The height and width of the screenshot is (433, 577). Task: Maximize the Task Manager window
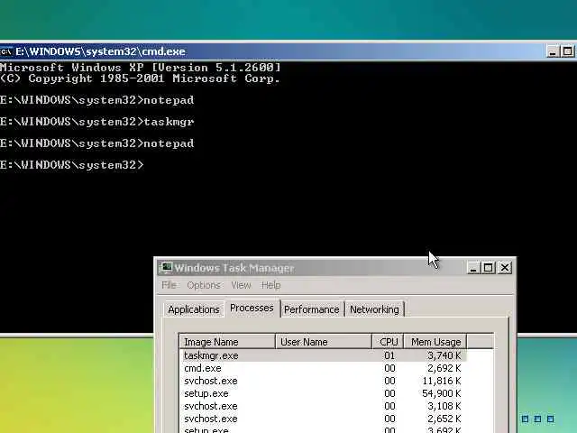pyautogui.click(x=489, y=268)
